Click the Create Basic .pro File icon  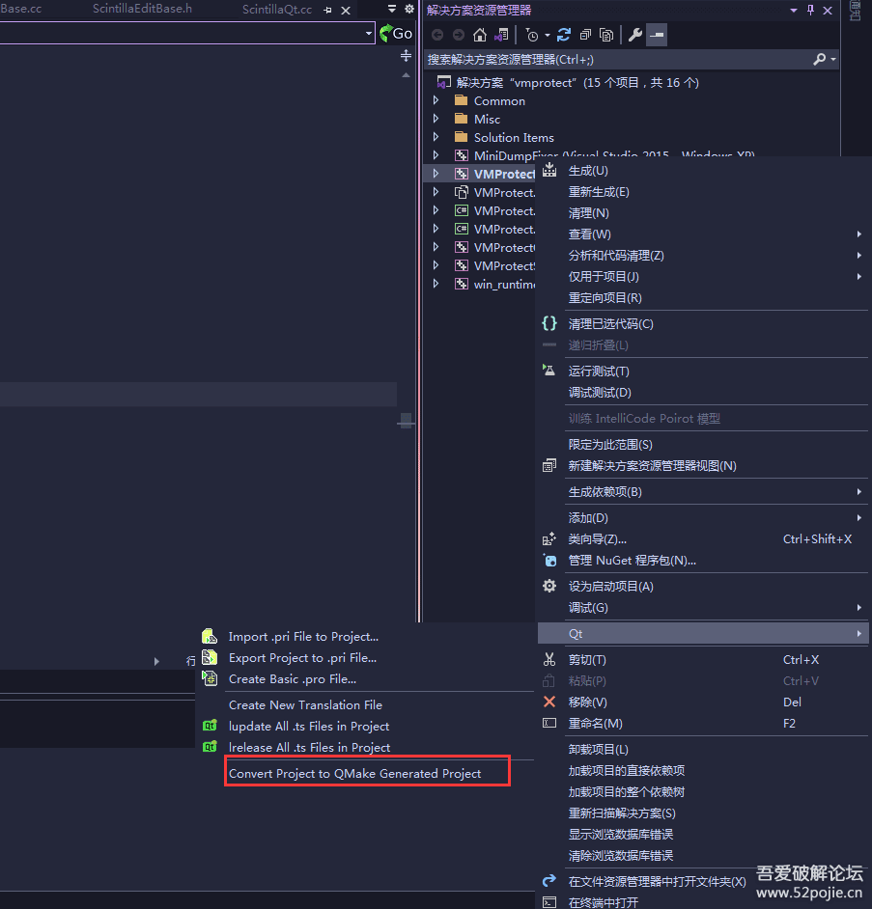tap(210, 678)
